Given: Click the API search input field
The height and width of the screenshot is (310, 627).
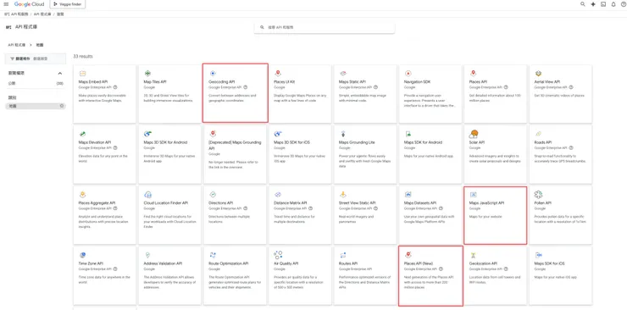Looking at the screenshot, I should (x=325, y=27).
